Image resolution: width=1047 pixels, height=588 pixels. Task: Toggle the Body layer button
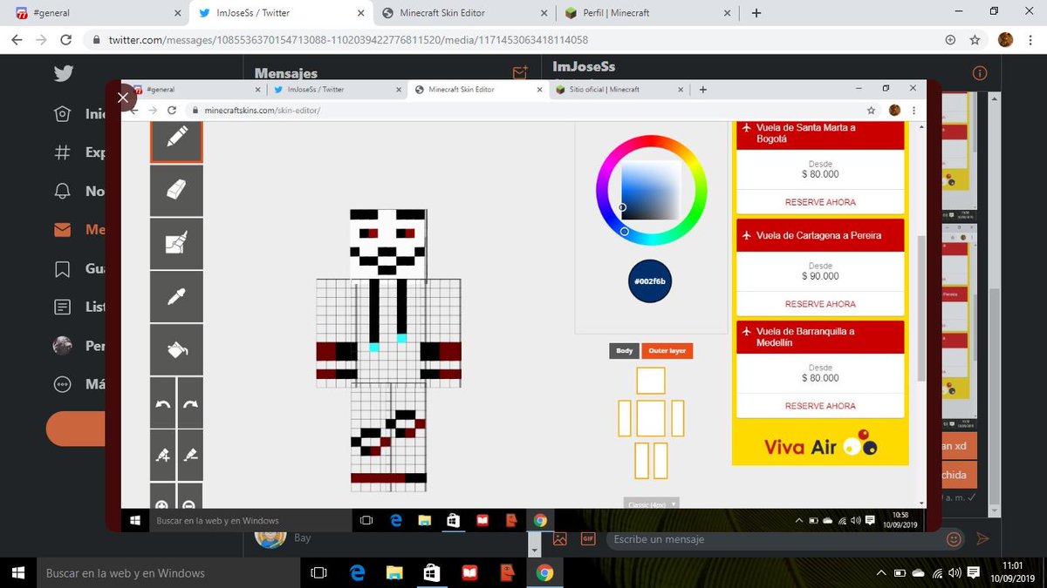tap(624, 351)
